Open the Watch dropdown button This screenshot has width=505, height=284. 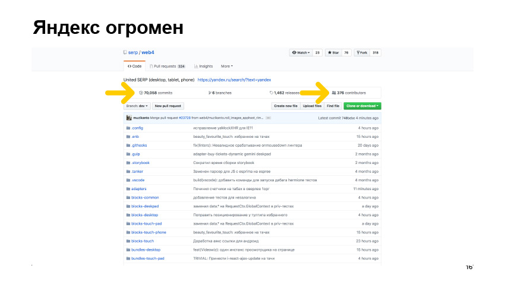pyautogui.click(x=301, y=52)
